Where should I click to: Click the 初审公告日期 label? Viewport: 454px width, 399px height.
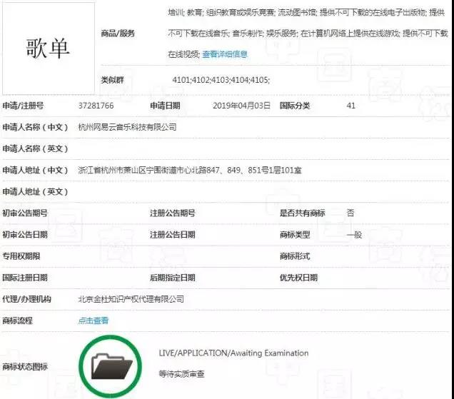25,235
